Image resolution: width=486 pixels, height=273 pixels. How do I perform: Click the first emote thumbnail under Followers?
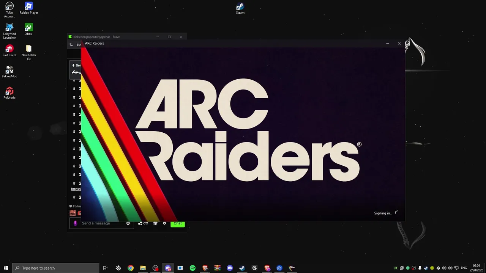click(73, 213)
